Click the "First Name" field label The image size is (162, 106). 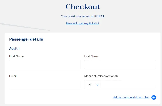tap(16, 56)
